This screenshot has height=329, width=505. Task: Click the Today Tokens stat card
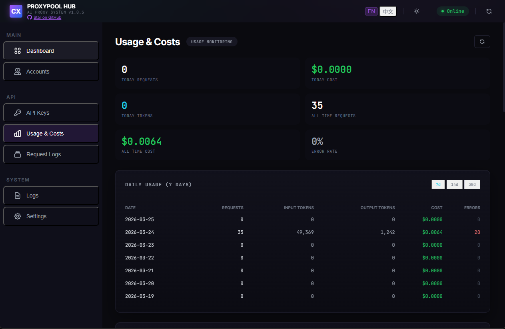pyautogui.click(x=208, y=109)
